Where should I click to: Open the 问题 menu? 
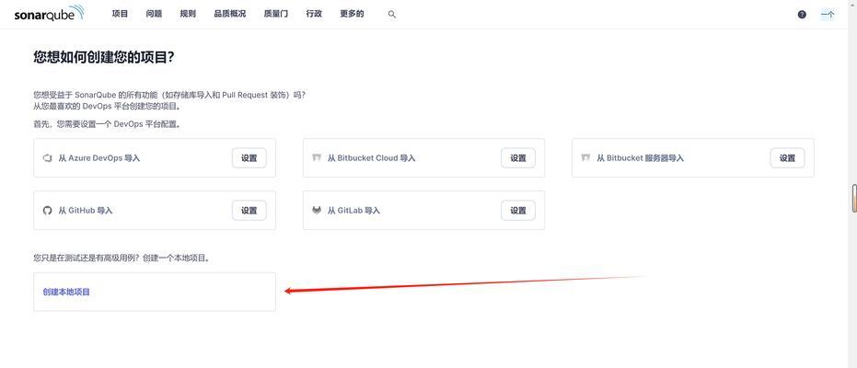pos(154,14)
